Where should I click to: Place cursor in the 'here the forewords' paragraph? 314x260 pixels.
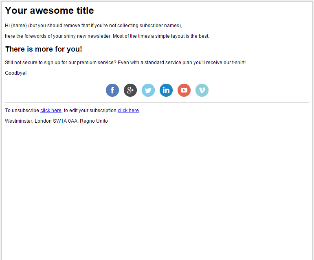click(107, 36)
